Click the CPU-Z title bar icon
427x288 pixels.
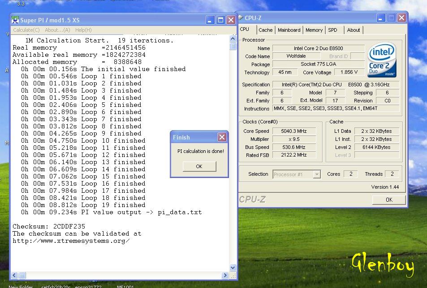[240, 18]
